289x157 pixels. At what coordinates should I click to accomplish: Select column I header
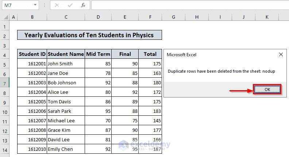pyautogui.click(x=220, y=17)
